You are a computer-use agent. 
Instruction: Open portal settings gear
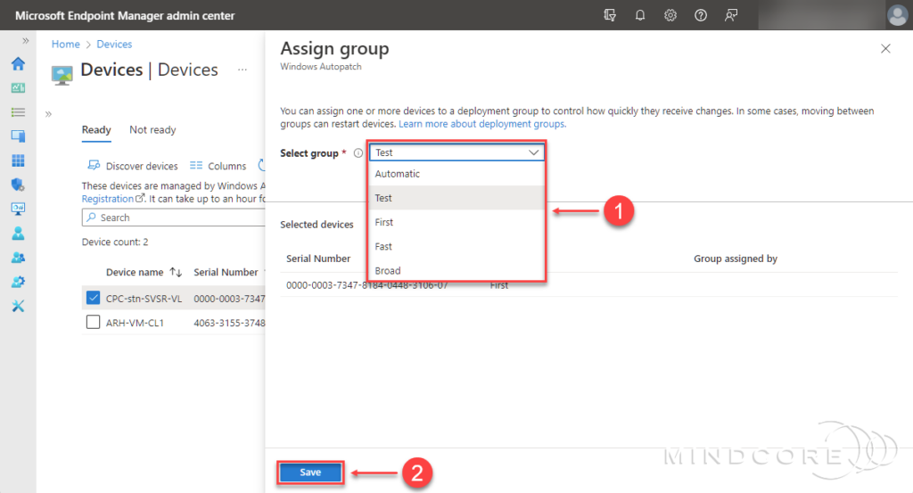pyautogui.click(x=670, y=15)
